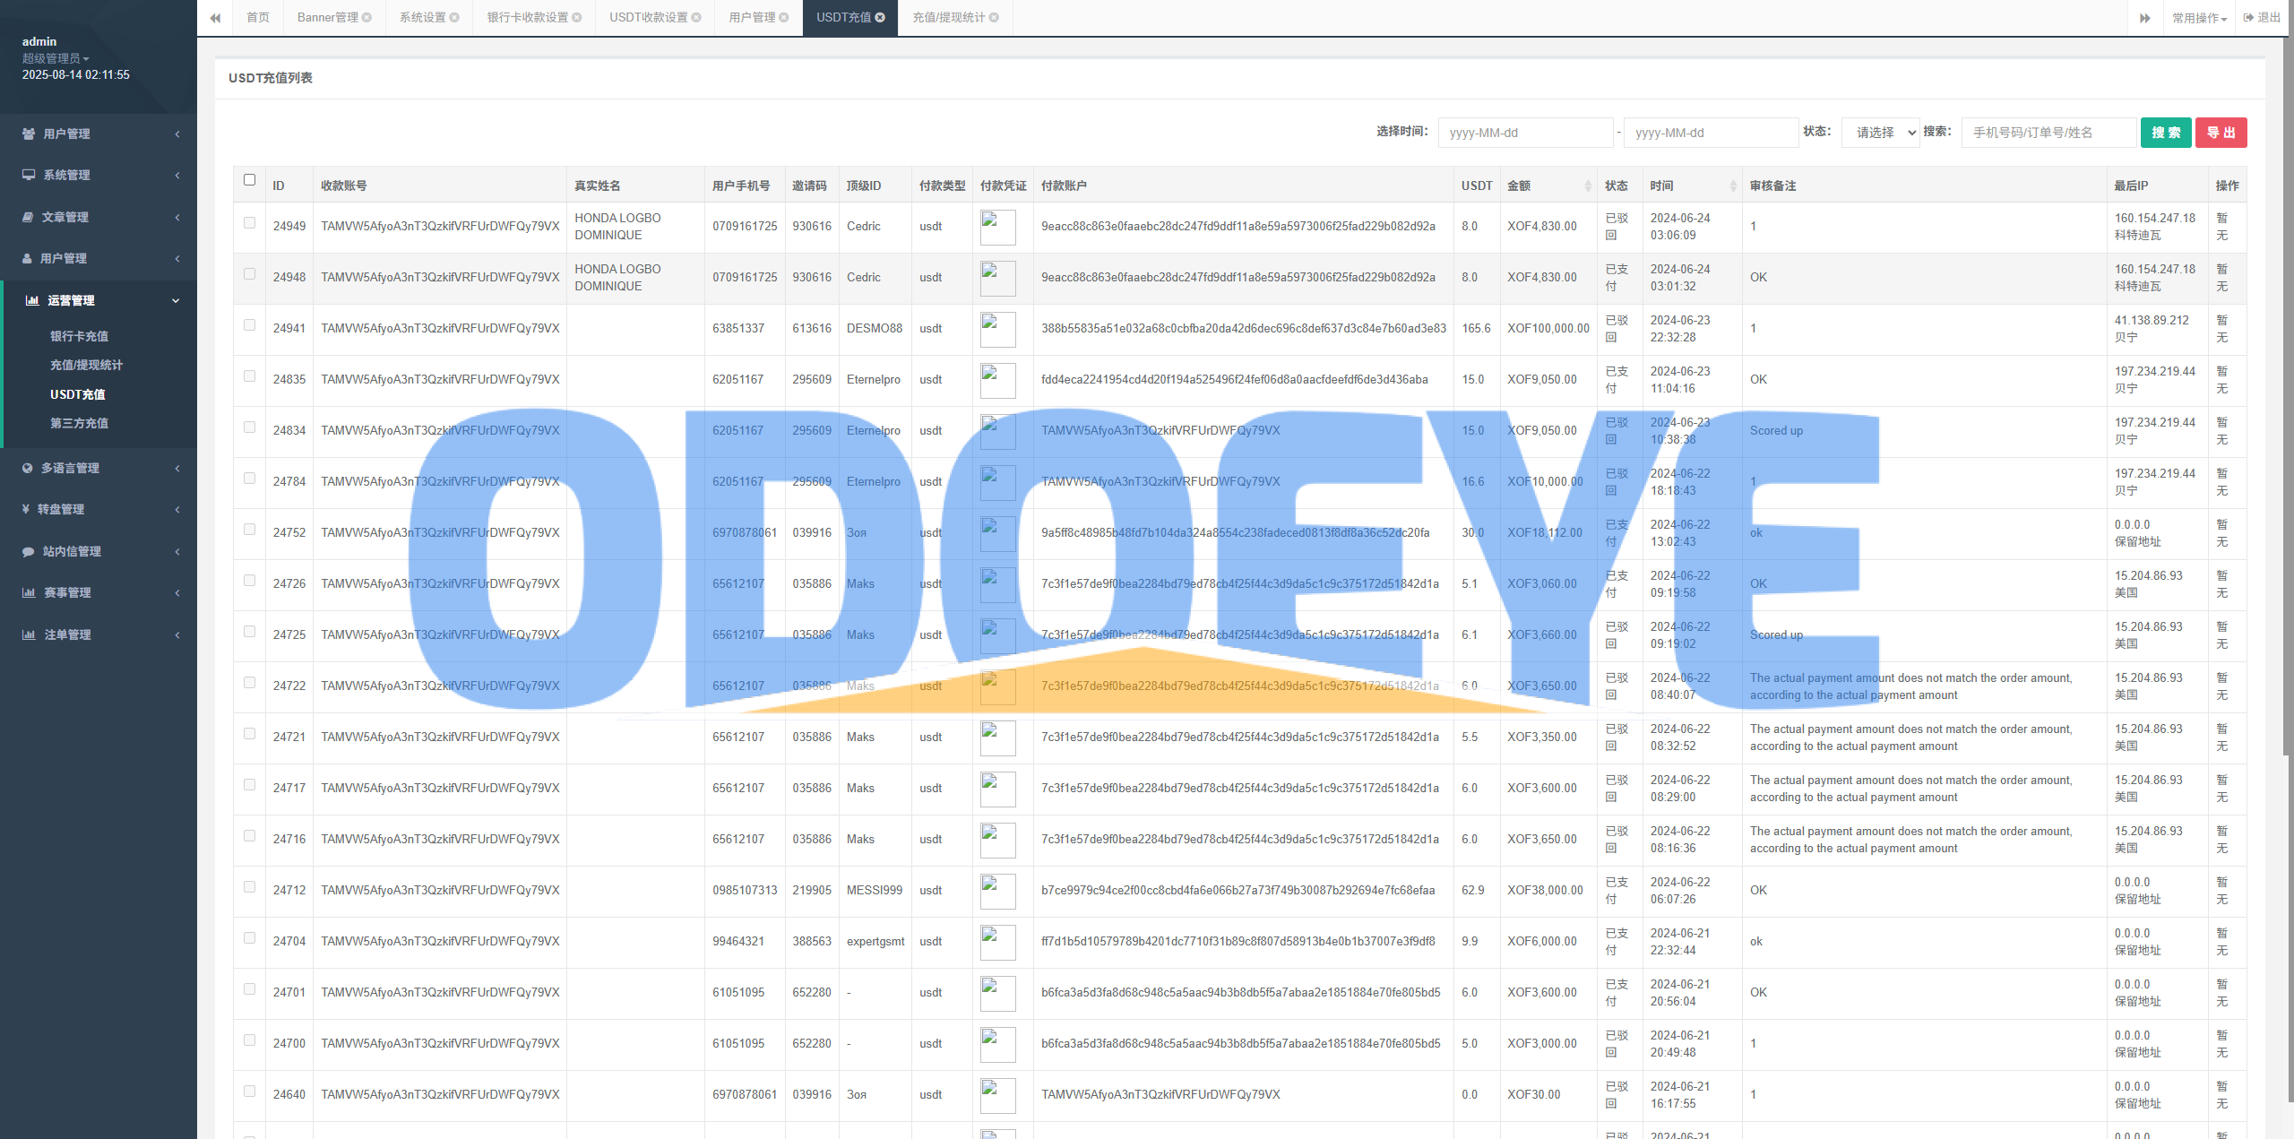Check the checkbox for row ID 24941

point(249,325)
